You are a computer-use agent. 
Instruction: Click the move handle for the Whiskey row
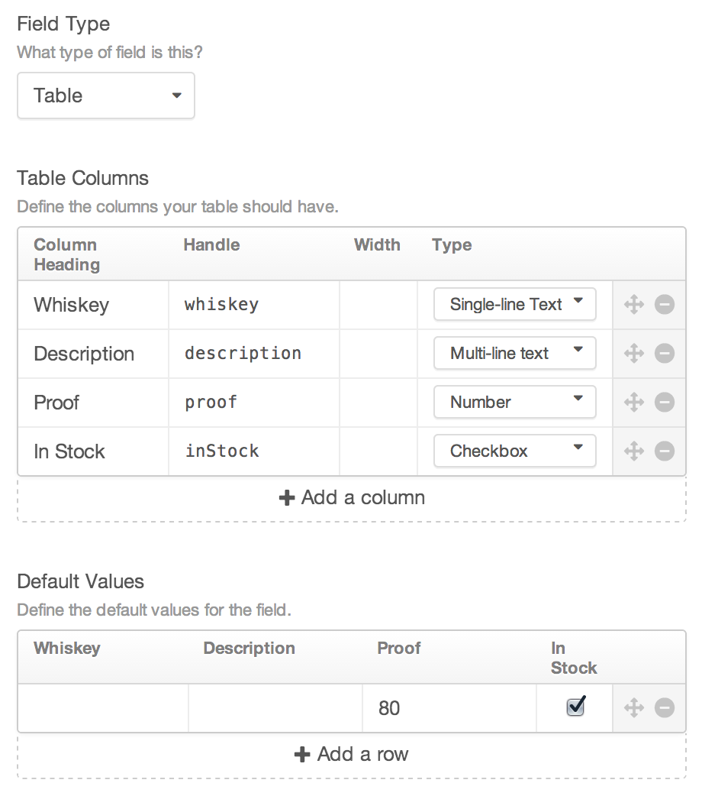click(634, 305)
